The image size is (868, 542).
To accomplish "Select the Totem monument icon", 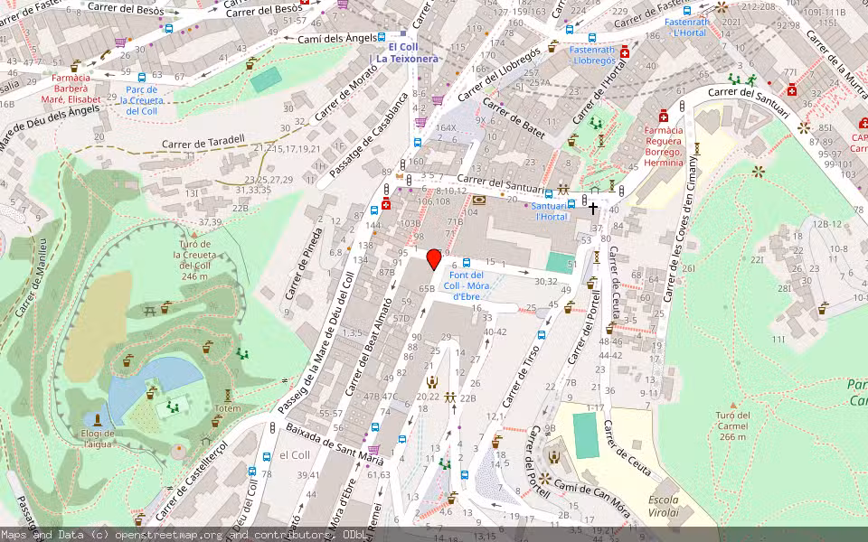I will (228, 395).
